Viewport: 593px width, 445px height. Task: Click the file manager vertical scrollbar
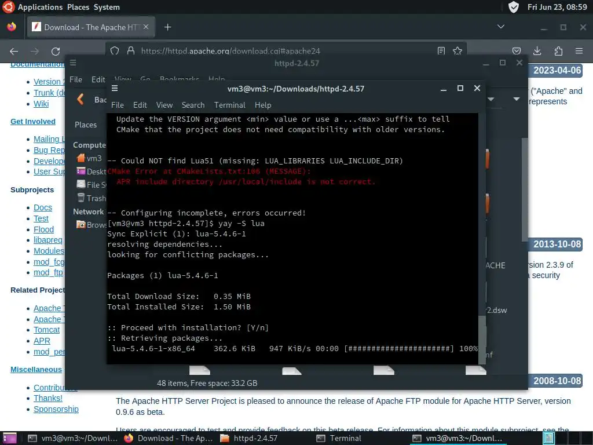(525, 189)
